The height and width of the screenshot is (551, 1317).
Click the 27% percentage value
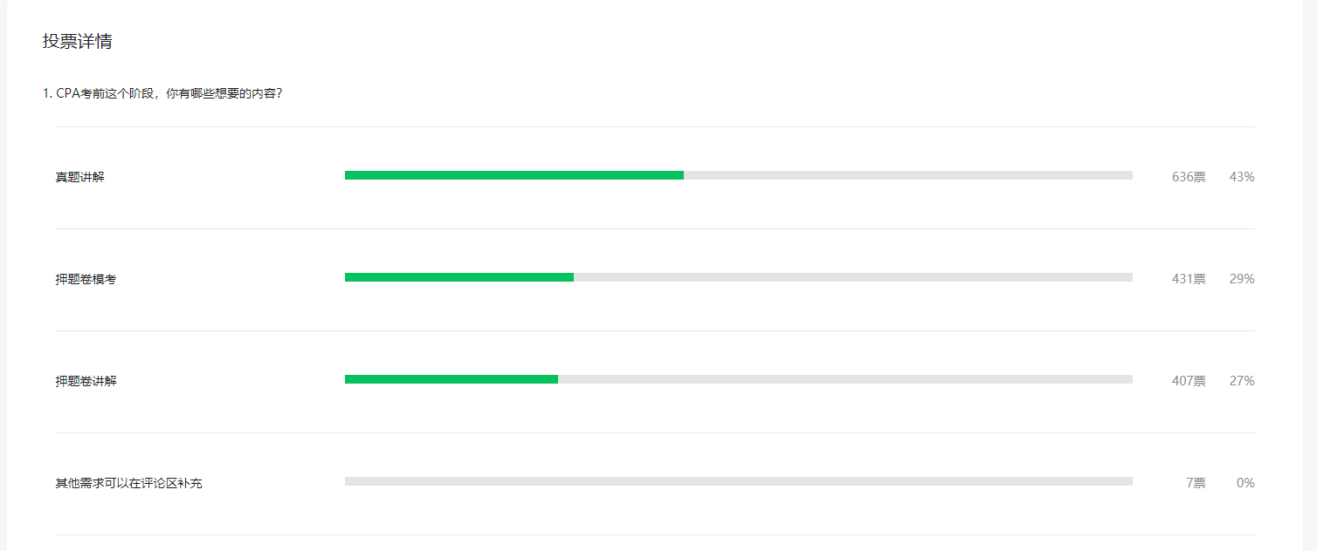point(1242,381)
